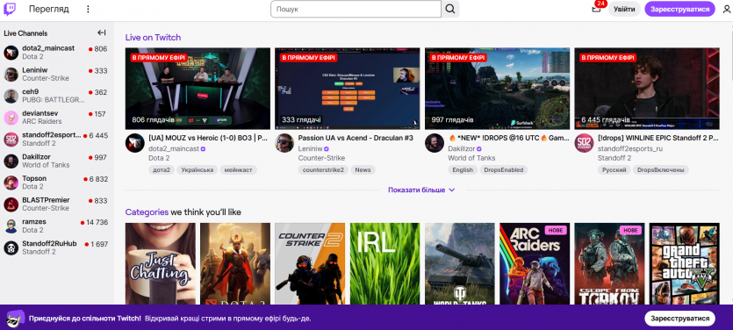Open standoff2esports avatar in sidebar
Viewport: 733px width, 330px height.
tap(11, 140)
